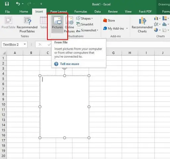Click the Redo arrow icon
This screenshot has height=159, width=170.
[29, 4]
